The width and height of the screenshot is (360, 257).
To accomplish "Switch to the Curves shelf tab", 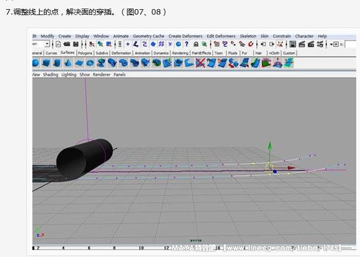I will 51,53.
